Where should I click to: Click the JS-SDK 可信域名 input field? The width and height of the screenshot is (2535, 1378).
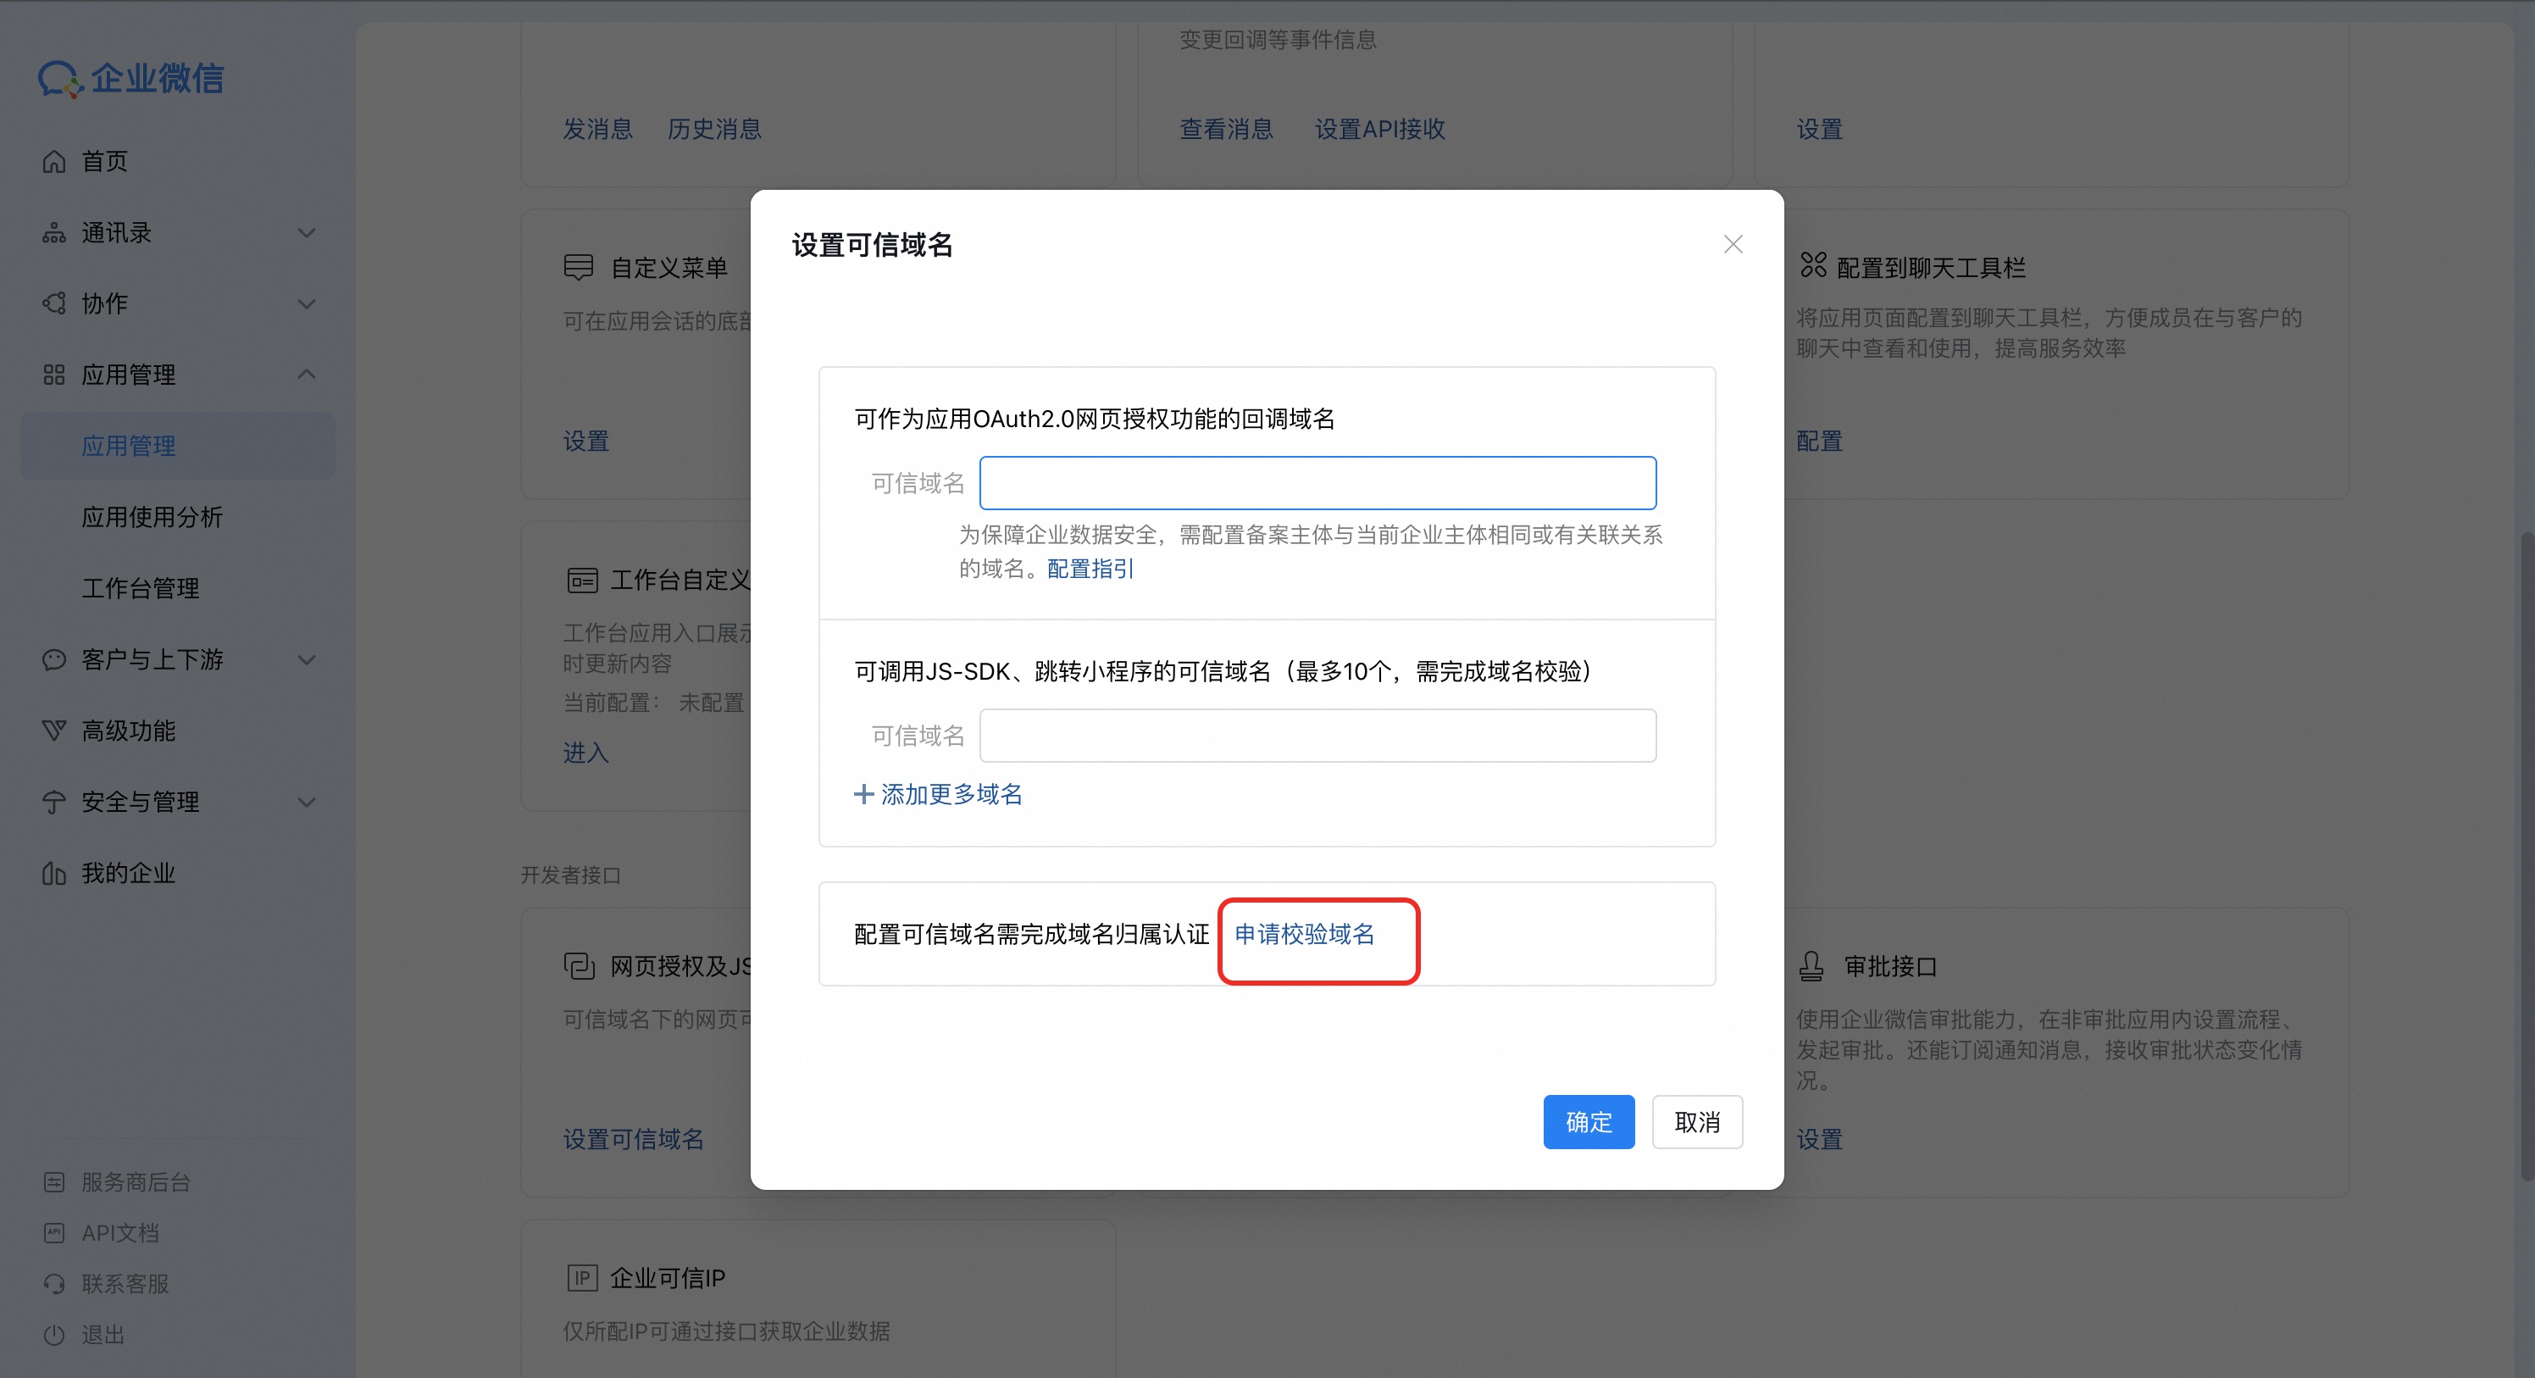coord(1317,736)
